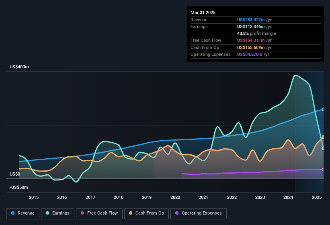Click the Revenue label in tooltip
Viewport: 330px width, 225px height.
click(199, 20)
